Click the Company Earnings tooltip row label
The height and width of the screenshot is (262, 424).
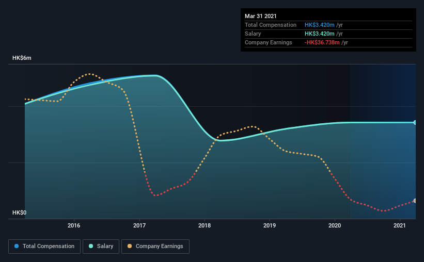pos(269,42)
